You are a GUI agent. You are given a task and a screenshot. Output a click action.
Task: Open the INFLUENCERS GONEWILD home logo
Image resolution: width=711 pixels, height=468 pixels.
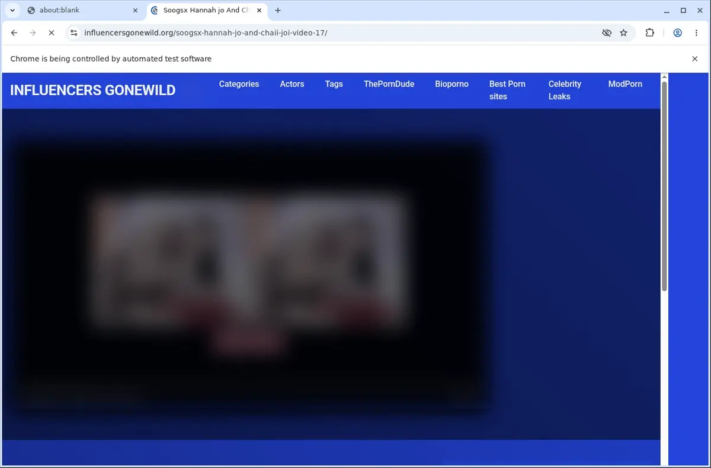93,90
